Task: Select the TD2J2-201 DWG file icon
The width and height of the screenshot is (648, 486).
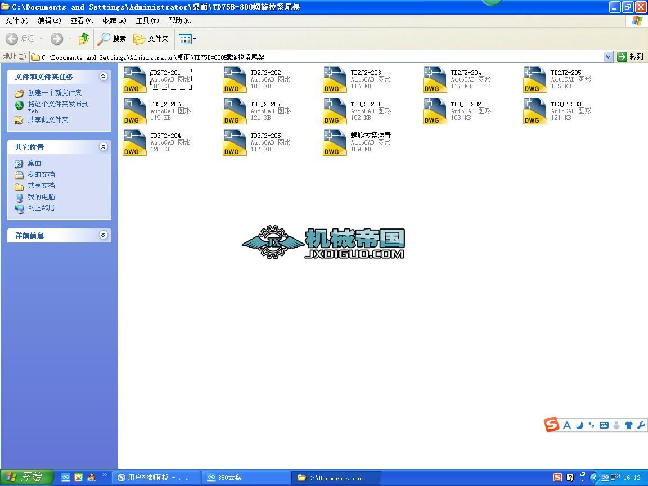Action: (x=135, y=79)
